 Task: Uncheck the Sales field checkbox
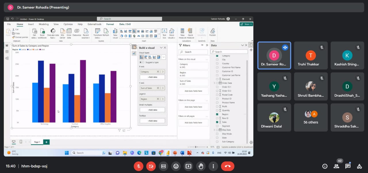click(217, 122)
